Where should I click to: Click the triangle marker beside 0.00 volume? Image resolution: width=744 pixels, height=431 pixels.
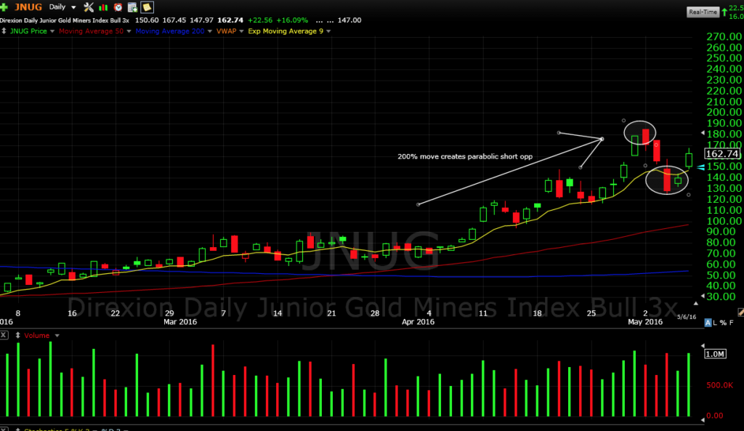(703, 419)
